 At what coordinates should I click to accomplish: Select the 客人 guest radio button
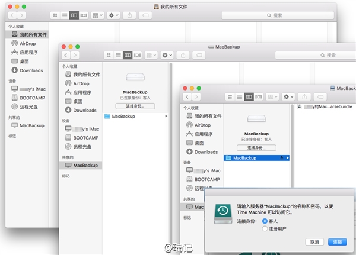coord(265,221)
